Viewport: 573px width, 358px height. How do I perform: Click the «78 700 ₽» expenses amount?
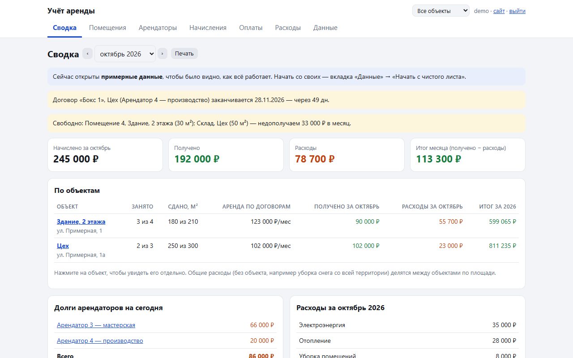315,159
